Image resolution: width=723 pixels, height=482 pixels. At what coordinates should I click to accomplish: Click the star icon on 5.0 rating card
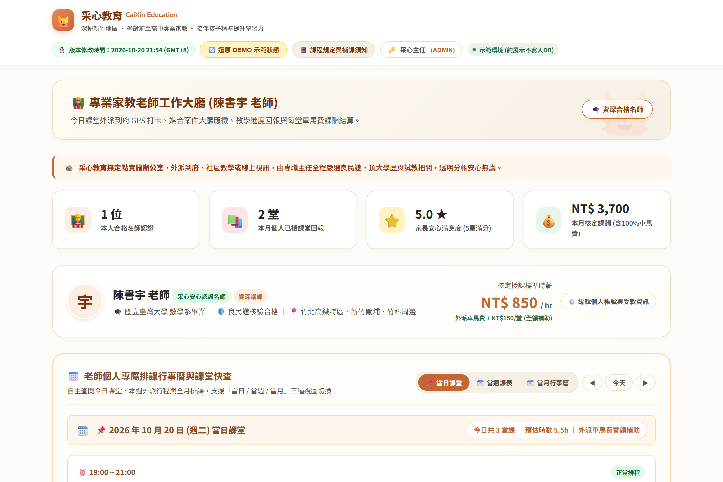point(392,220)
